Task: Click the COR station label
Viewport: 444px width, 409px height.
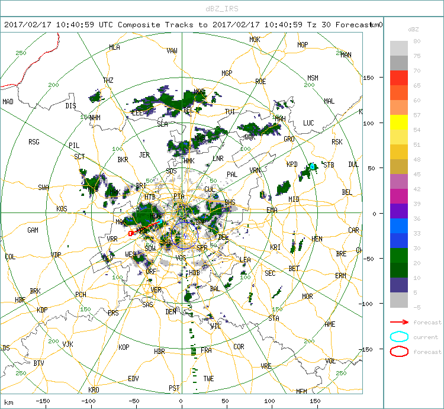Action: coord(239,347)
